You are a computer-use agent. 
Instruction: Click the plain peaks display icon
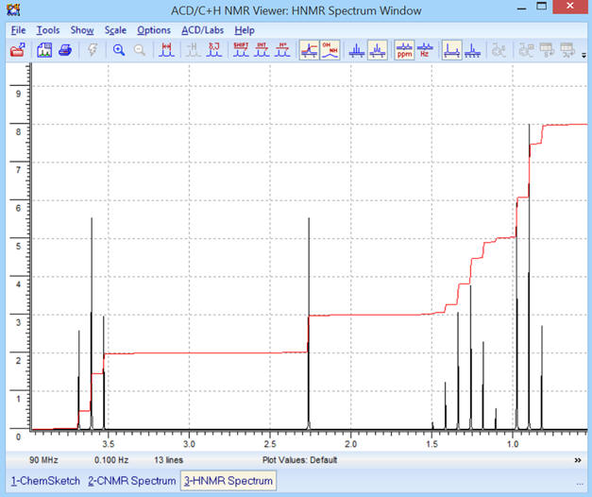[356, 50]
